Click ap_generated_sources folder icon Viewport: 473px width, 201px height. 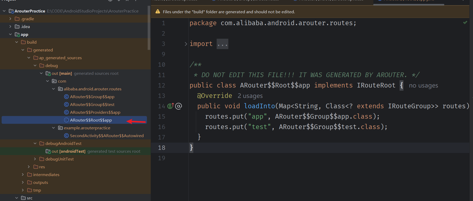[36, 58]
